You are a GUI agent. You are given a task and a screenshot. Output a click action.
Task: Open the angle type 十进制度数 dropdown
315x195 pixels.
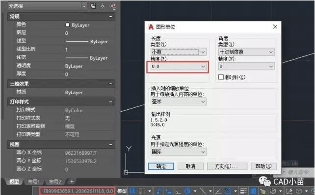tap(246, 52)
